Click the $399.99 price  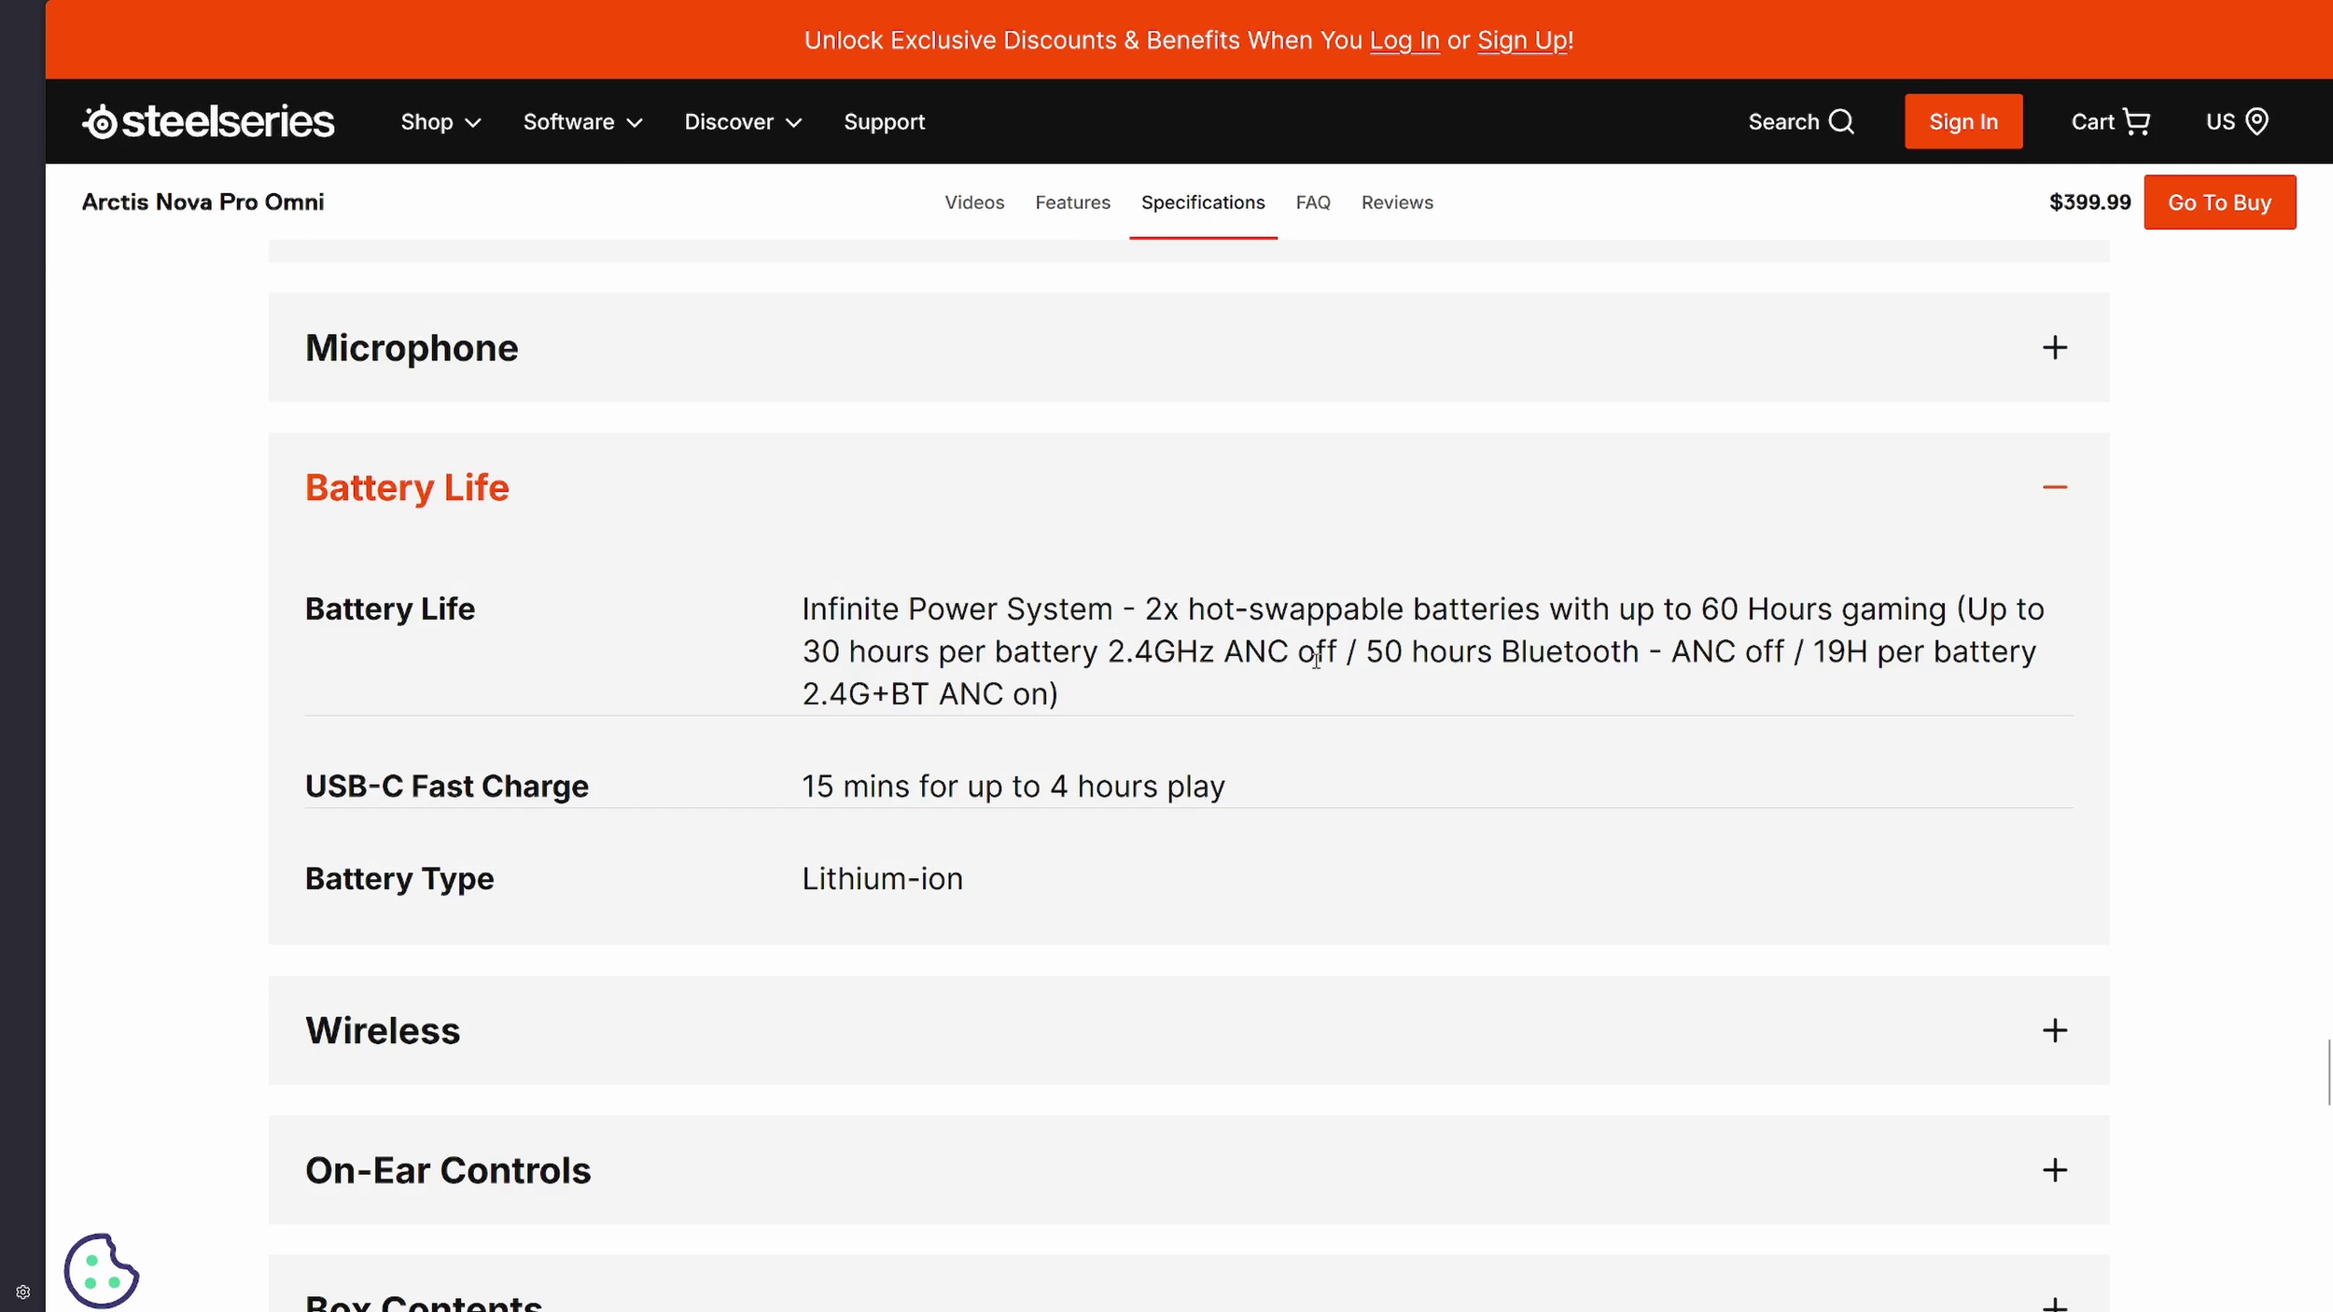click(x=2089, y=202)
